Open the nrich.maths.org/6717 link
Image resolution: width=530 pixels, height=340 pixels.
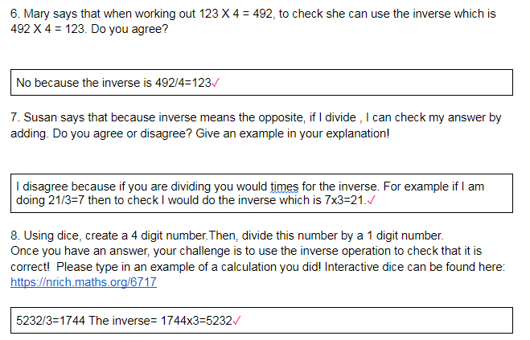(x=83, y=282)
